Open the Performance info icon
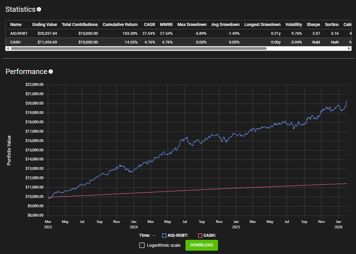Image resolution: width=356 pixels, height=254 pixels. click(51, 72)
